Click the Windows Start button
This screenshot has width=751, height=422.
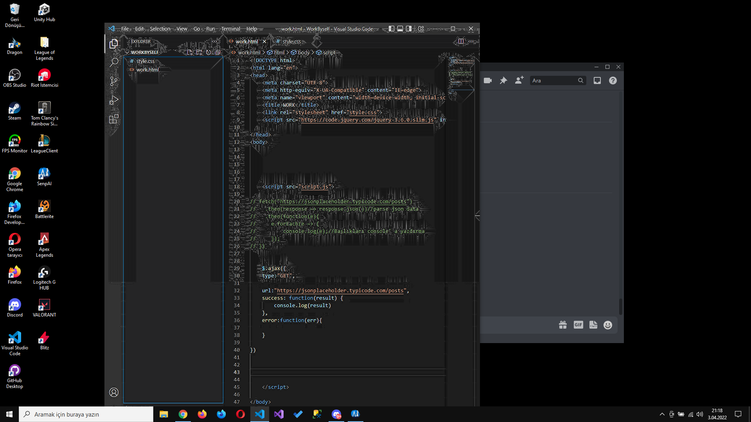pyautogui.click(x=9, y=414)
